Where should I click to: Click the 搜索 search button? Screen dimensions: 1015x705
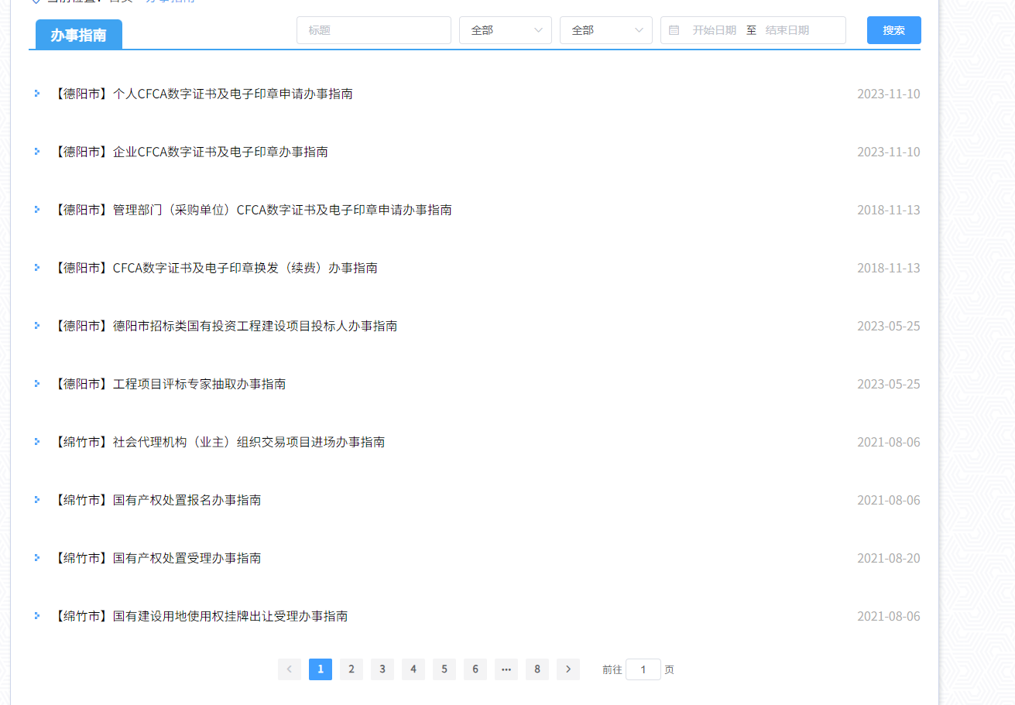893,30
